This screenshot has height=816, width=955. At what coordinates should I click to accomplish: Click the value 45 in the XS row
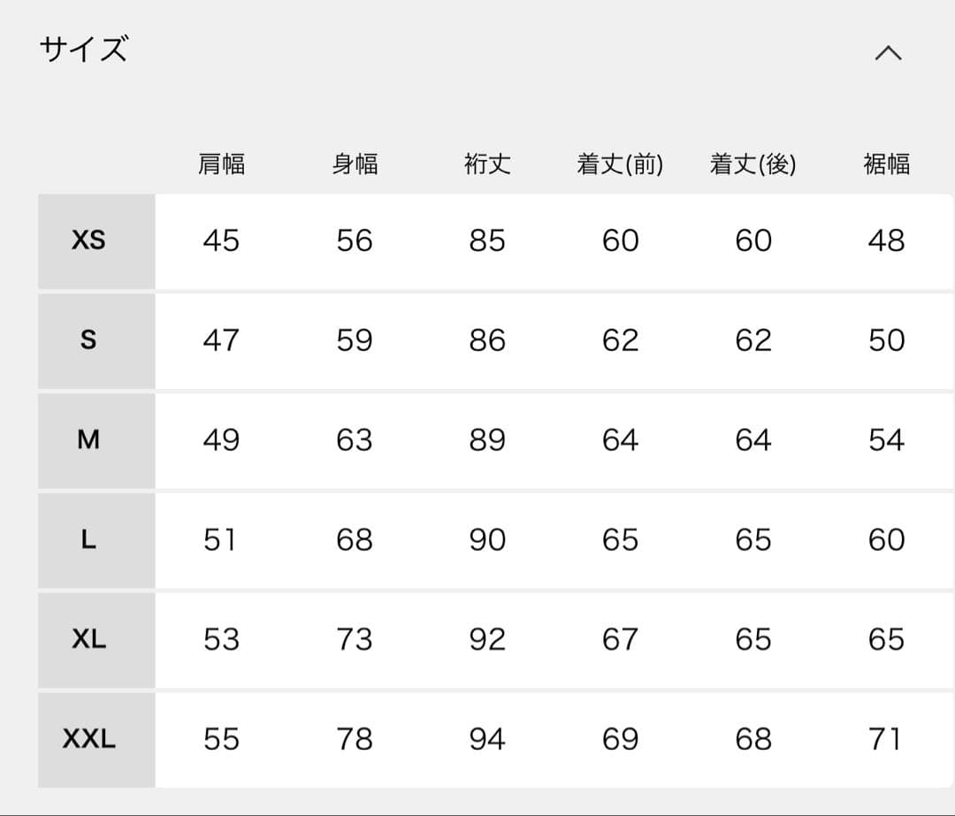pyautogui.click(x=221, y=240)
